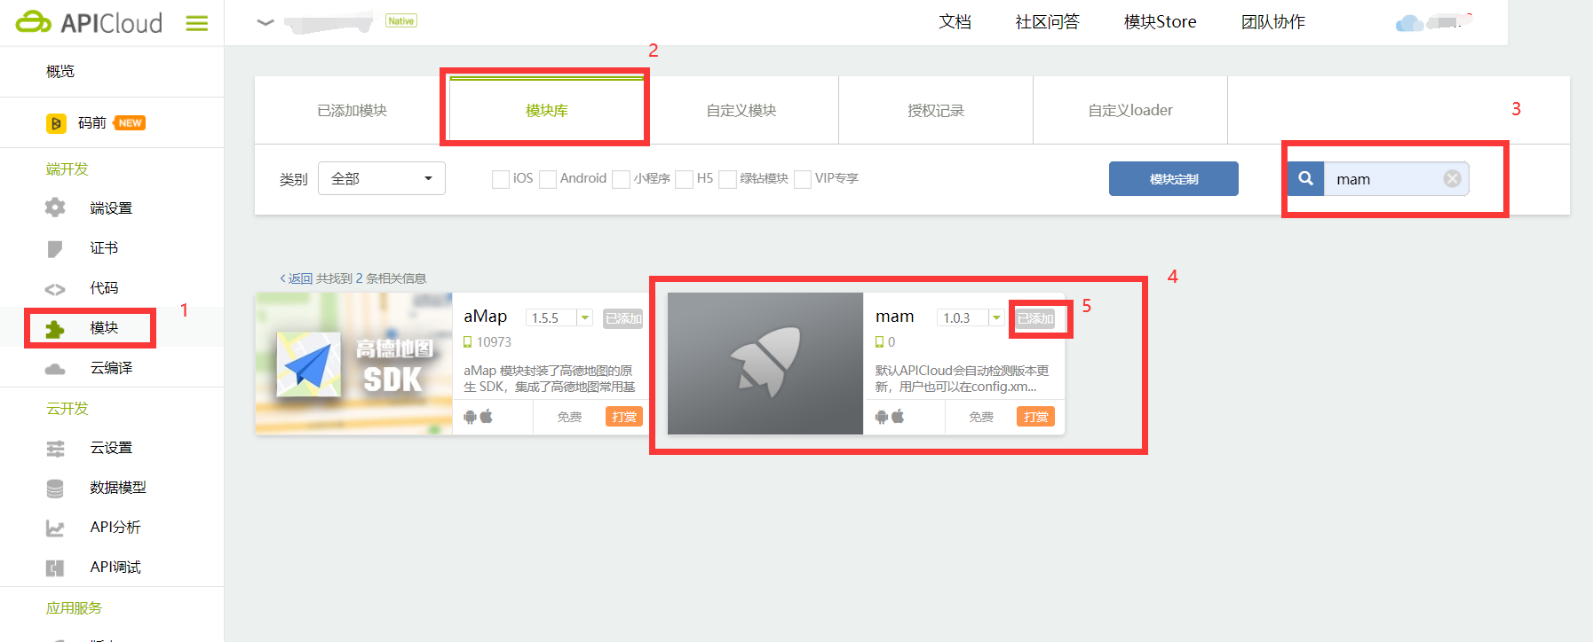Click the APICloud logo
Screen dimensions: 1593x642
point(89,22)
